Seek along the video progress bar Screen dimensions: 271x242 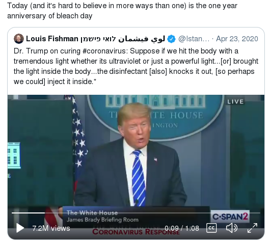136,213
